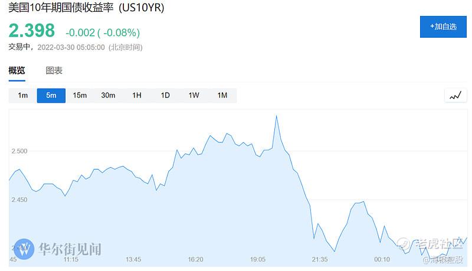This screenshot has height=271, width=472.
Task: Select the 1H chart interval
Action: pyautogui.click(x=137, y=96)
